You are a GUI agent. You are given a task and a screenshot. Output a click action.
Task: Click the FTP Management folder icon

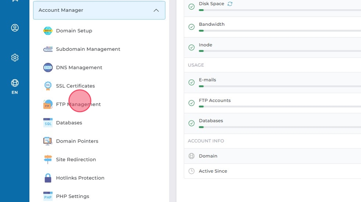[48, 104]
